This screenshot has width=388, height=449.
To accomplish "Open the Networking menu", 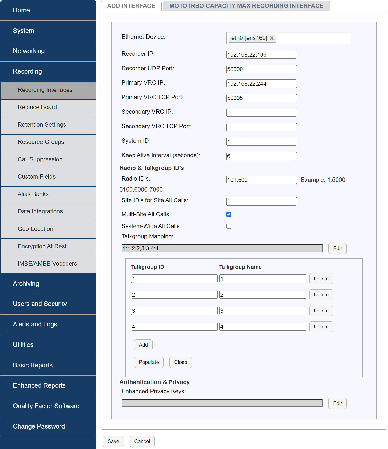I will [48, 51].
